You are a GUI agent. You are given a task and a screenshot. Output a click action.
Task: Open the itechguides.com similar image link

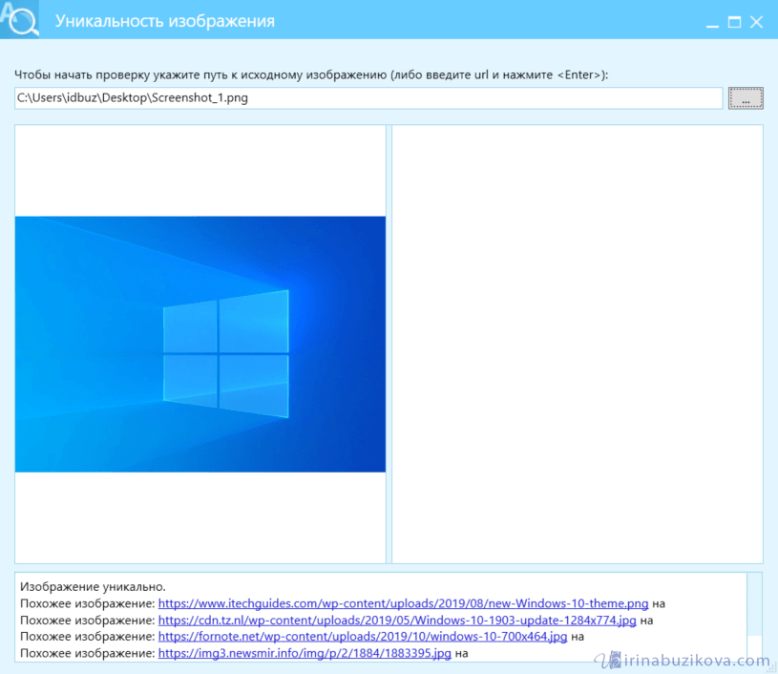pos(403,604)
